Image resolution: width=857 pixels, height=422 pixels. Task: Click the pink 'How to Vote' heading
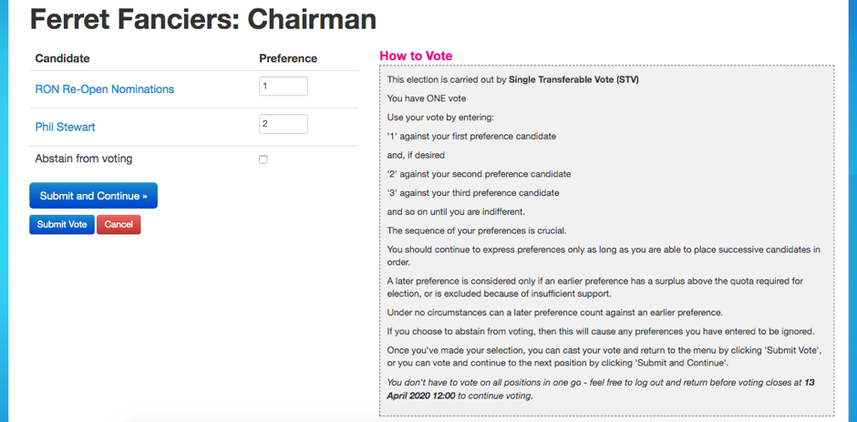point(416,56)
